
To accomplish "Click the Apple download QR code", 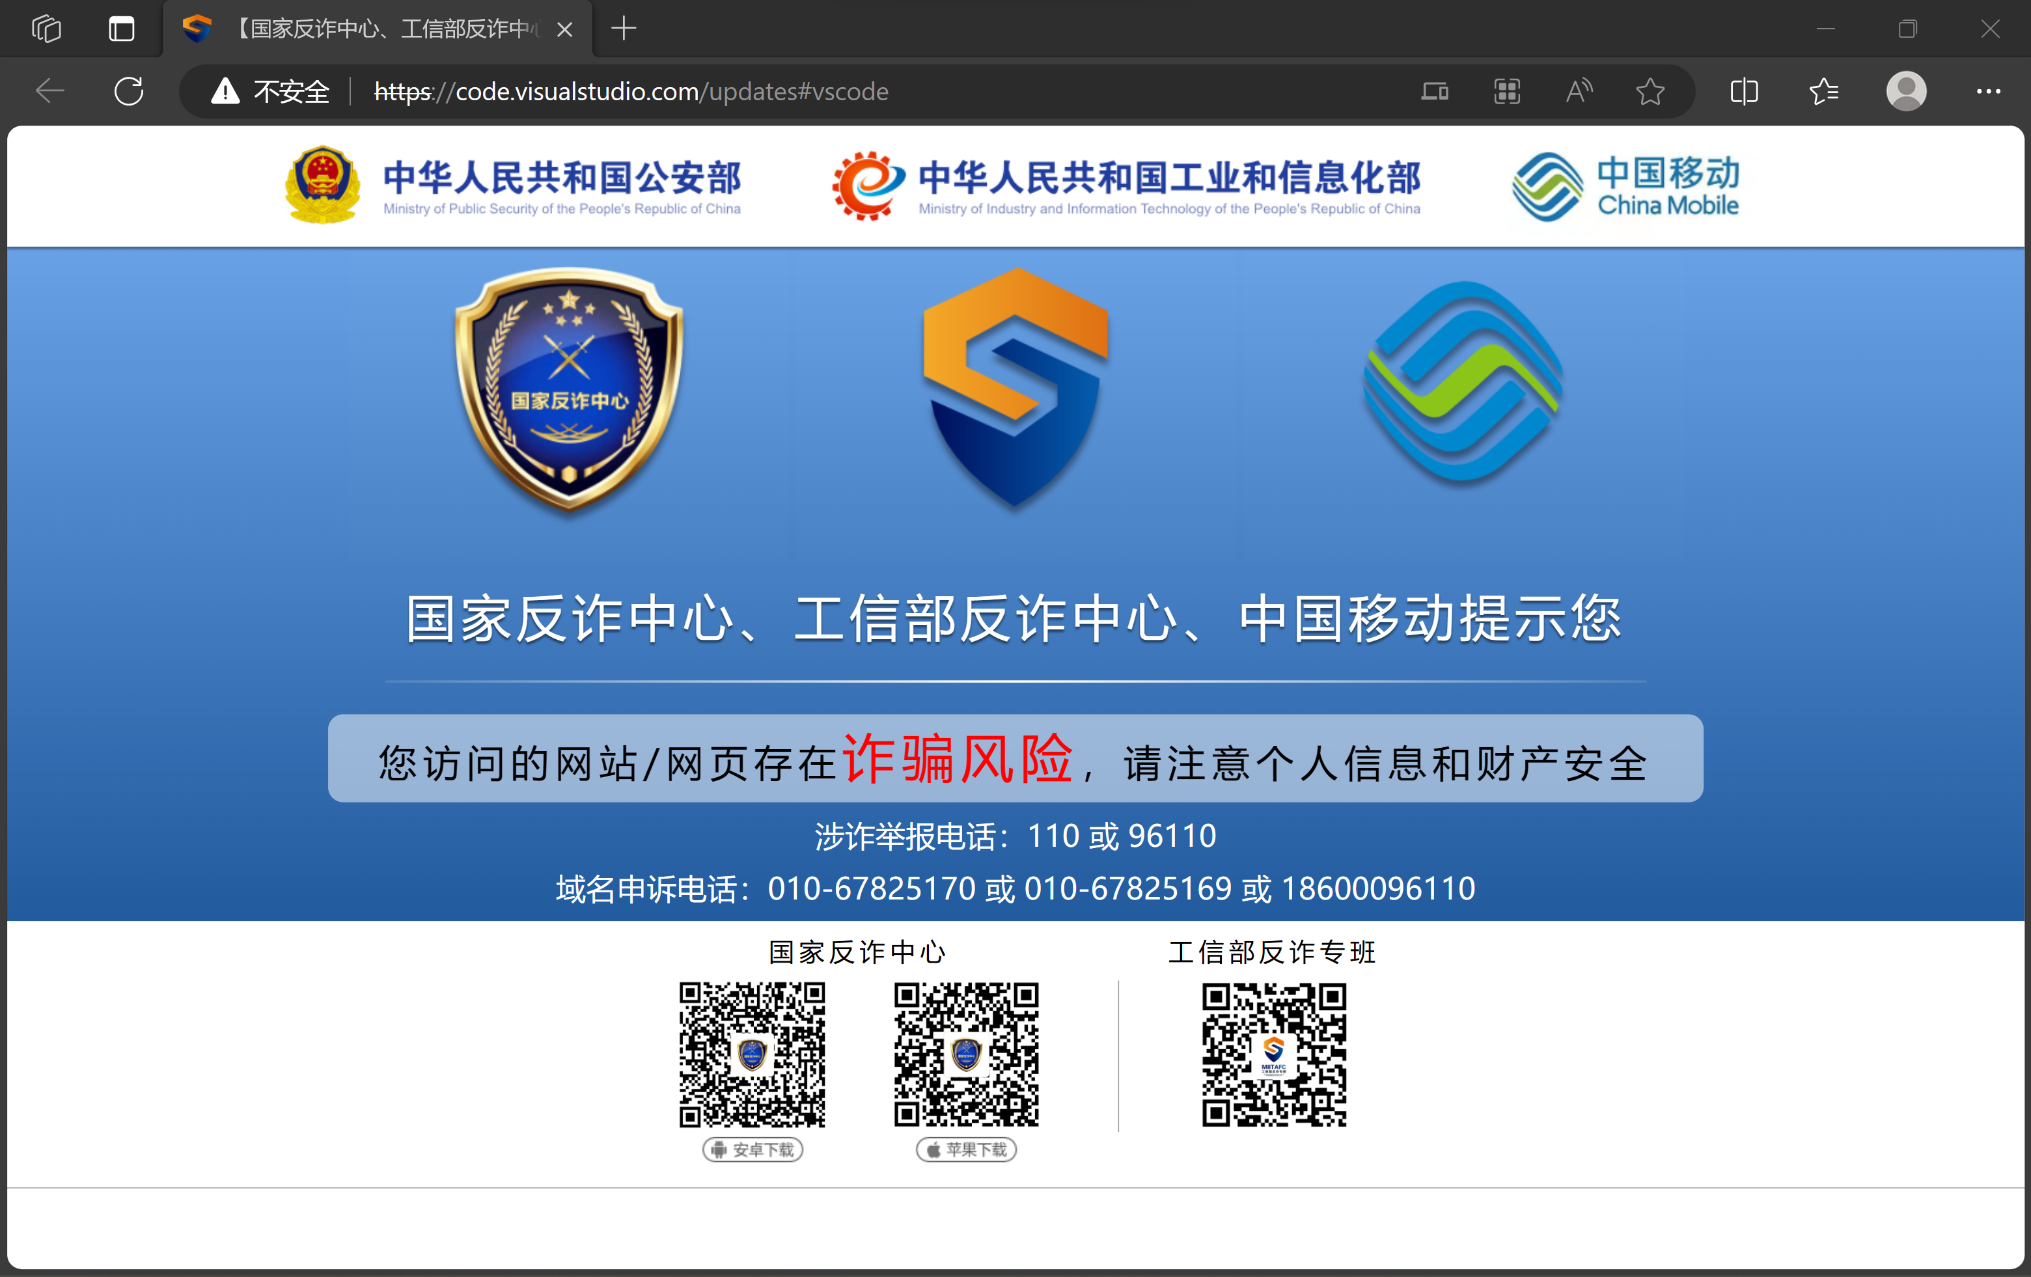I will point(967,1054).
